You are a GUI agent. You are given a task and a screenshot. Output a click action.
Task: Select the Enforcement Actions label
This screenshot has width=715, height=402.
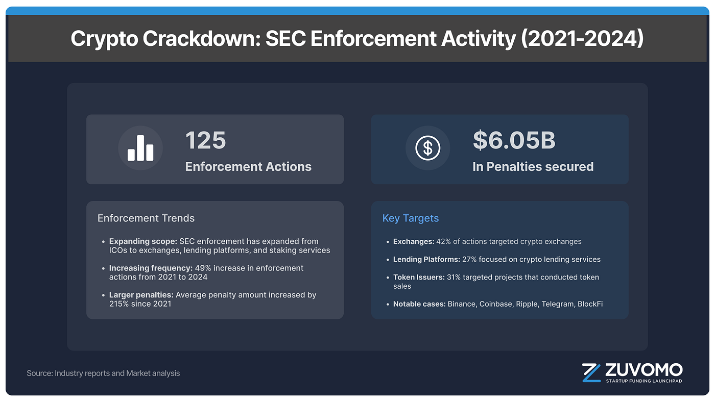point(248,167)
